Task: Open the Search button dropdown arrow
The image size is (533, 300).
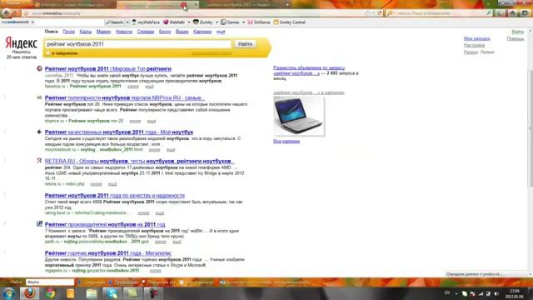Action: pos(127,22)
